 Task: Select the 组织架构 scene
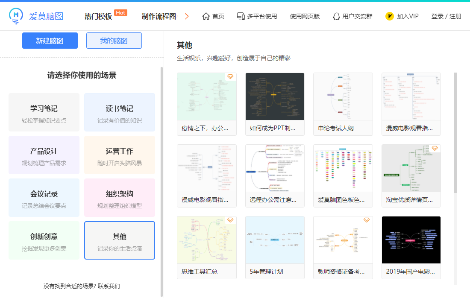click(120, 197)
